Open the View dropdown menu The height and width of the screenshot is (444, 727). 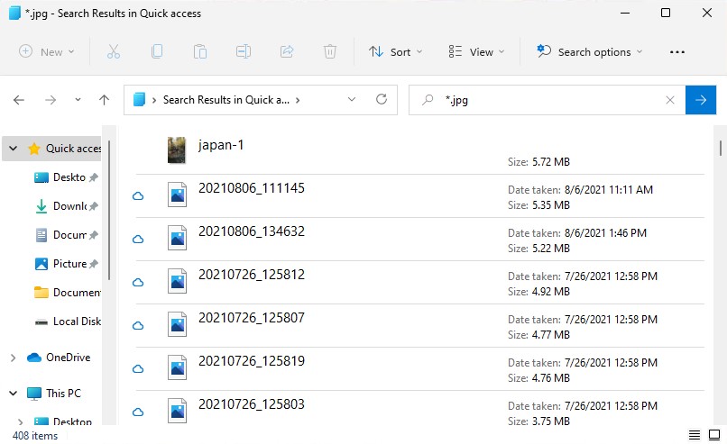tap(476, 52)
